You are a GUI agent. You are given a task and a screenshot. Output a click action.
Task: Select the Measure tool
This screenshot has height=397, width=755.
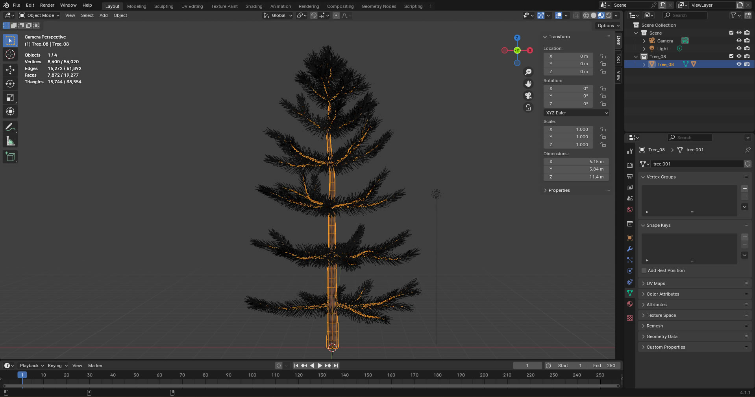click(x=10, y=141)
